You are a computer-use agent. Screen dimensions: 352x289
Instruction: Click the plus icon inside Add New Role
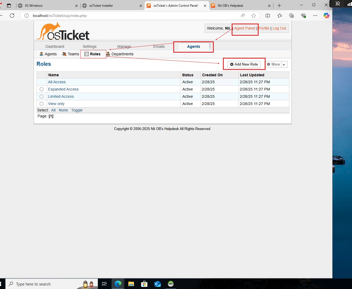point(232,64)
